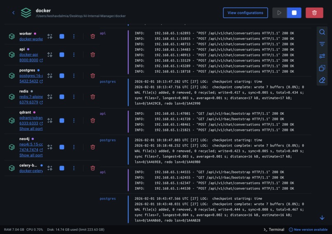Ask Gordon AI about neo4j container

(x=50, y=147)
